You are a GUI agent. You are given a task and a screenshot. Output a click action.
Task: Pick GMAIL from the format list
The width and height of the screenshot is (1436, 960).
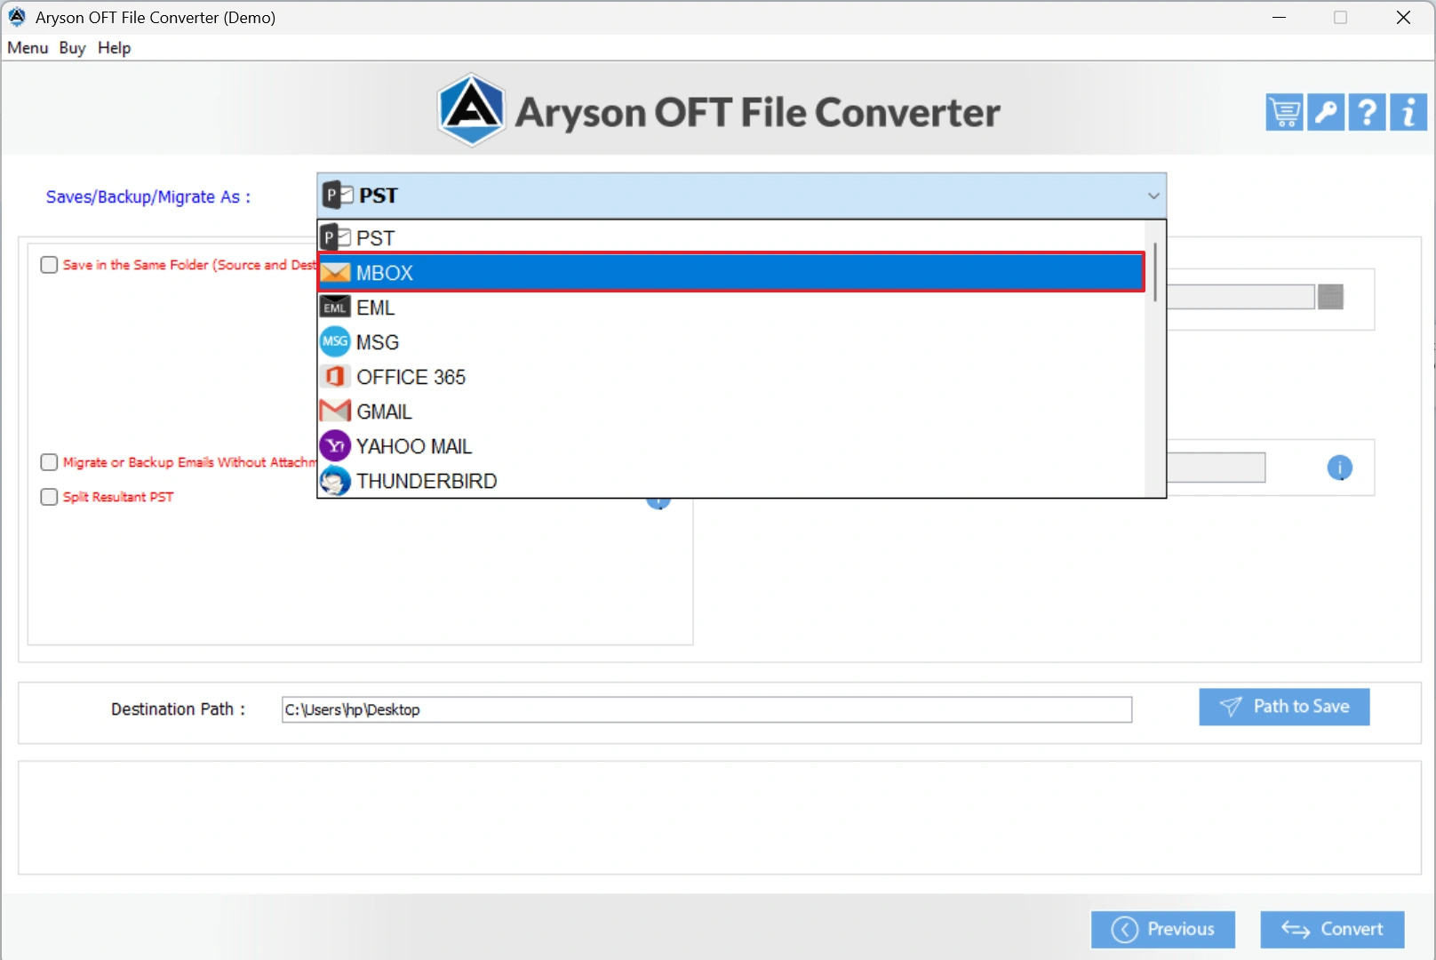click(731, 412)
